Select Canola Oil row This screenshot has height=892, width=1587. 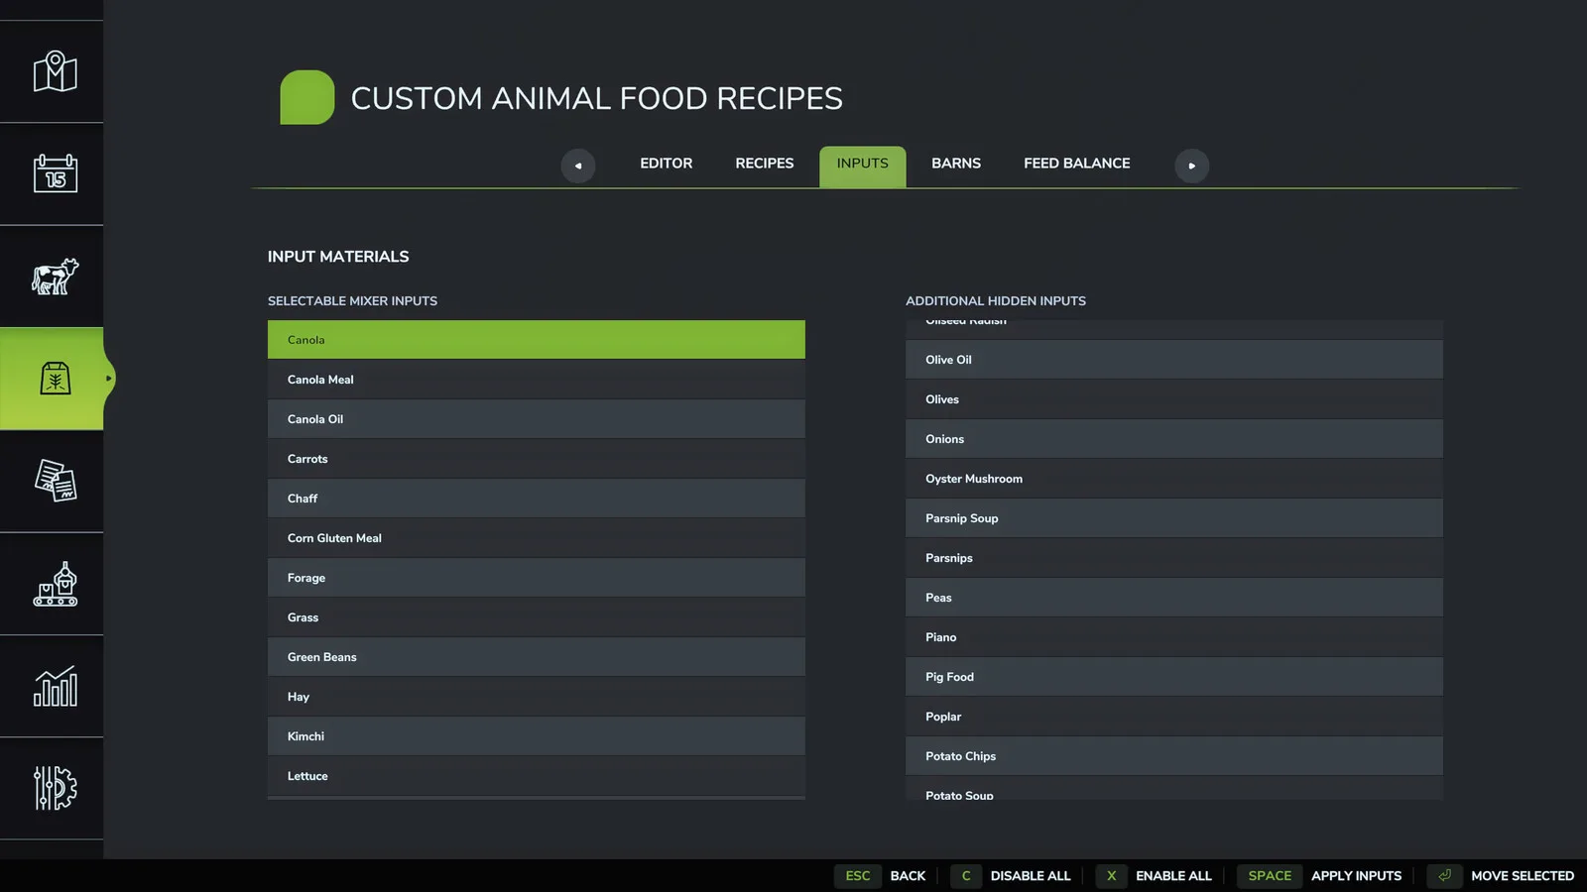[x=537, y=419]
